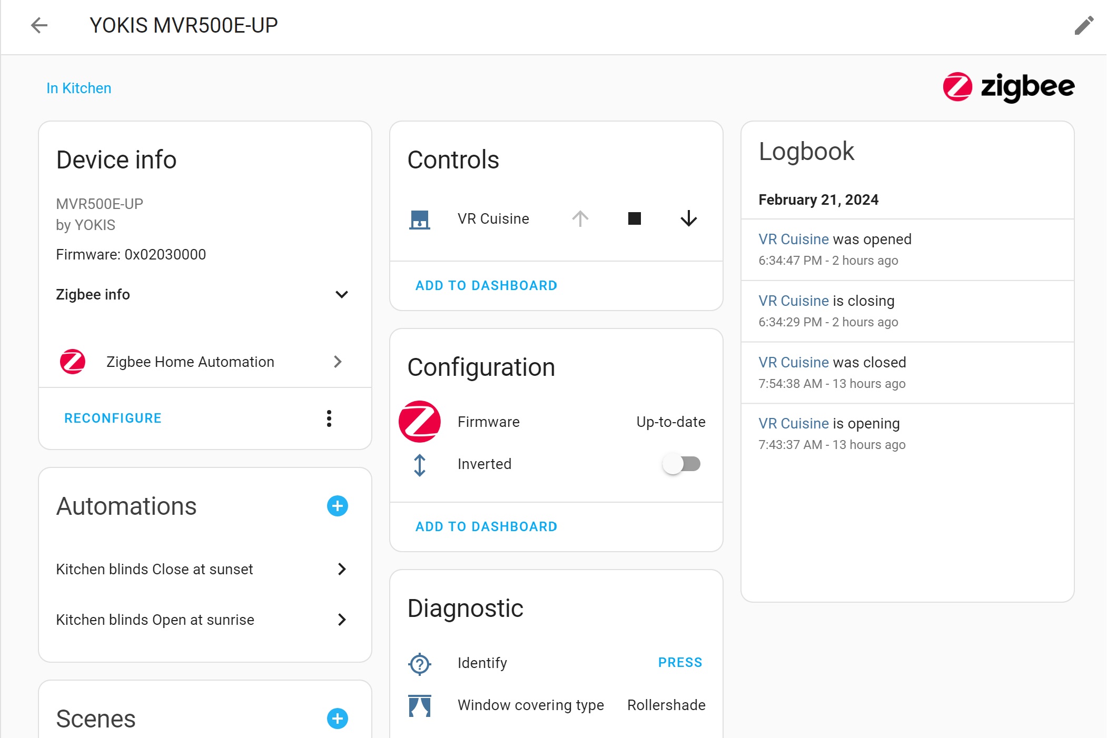Open the In Kitchen area link
Image resolution: width=1107 pixels, height=738 pixels.
click(x=79, y=88)
